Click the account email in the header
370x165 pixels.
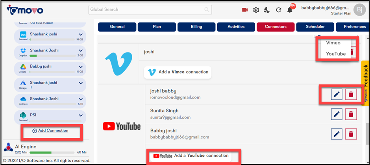(x=326, y=8)
